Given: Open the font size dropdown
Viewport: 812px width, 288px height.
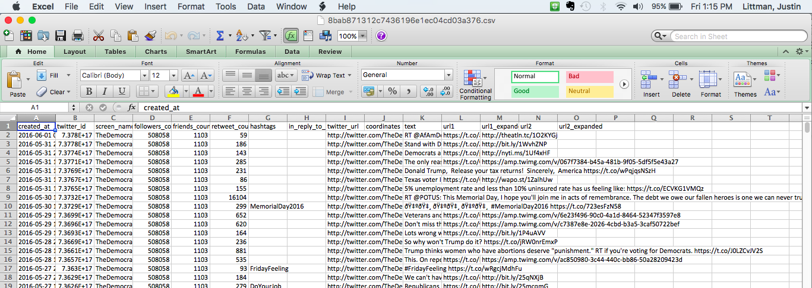Looking at the screenshot, I should pos(173,75).
